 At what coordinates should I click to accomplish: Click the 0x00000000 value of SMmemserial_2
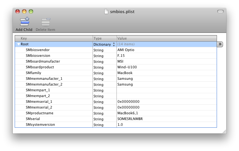pyautogui.click(x=128, y=107)
